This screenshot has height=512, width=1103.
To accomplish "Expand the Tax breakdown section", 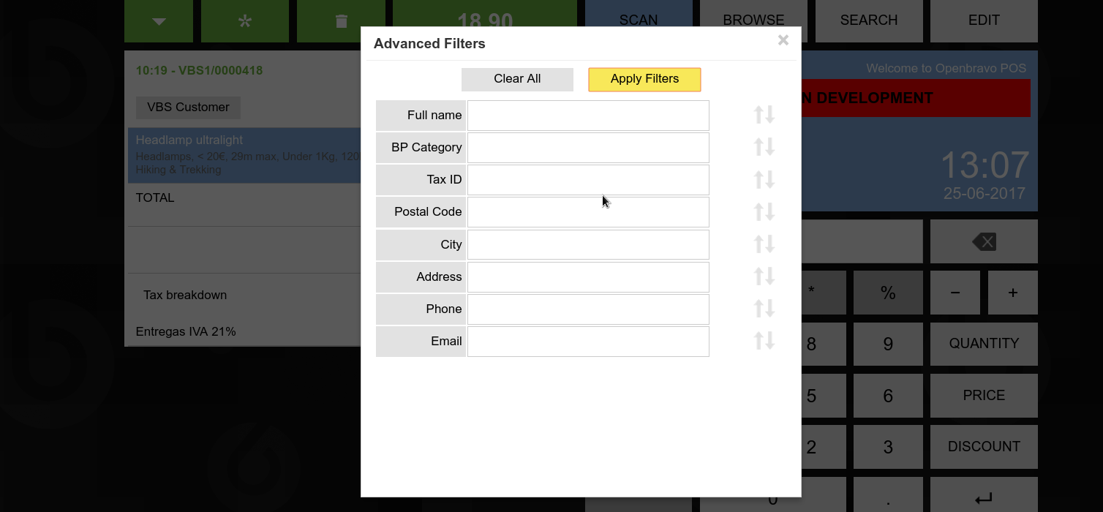I will click(185, 295).
